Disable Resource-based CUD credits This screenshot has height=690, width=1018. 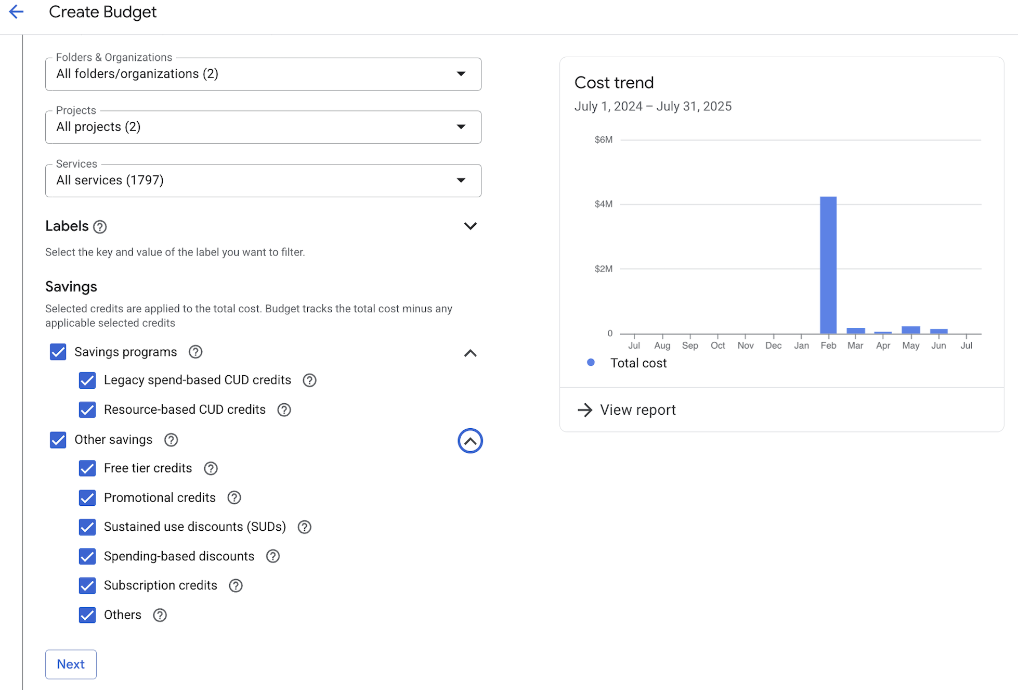point(87,410)
